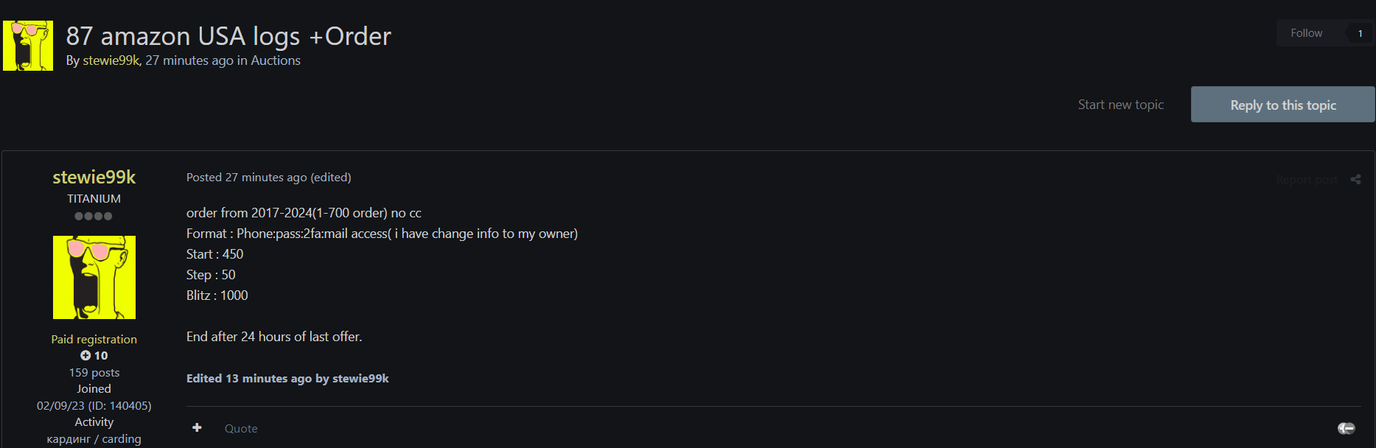1376x448 pixels.
Task: Click the follower count badge showing 1
Action: tap(1360, 33)
